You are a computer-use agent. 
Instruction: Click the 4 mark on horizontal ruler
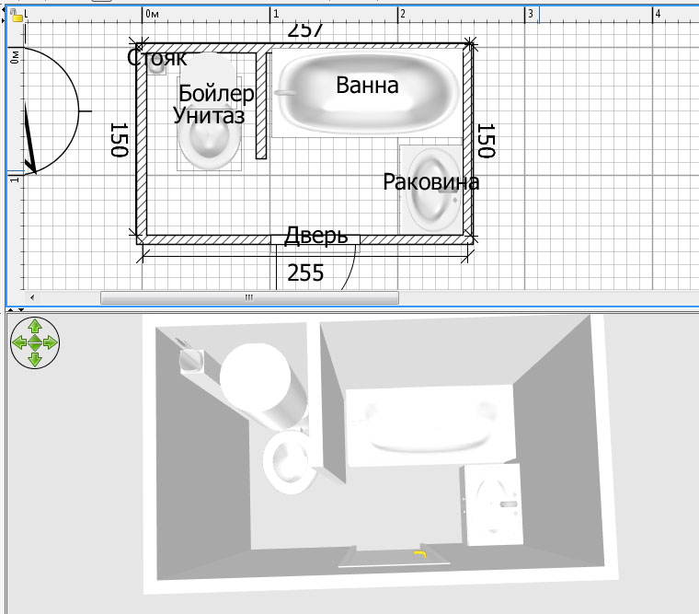coord(658,14)
